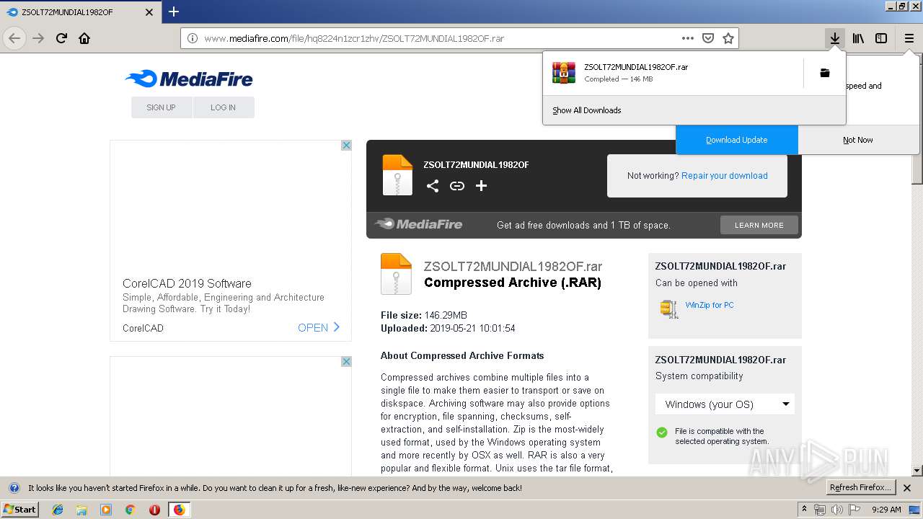Click the WinZip program icon
Screen dimensions: 923x519
click(x=669, y=309)
